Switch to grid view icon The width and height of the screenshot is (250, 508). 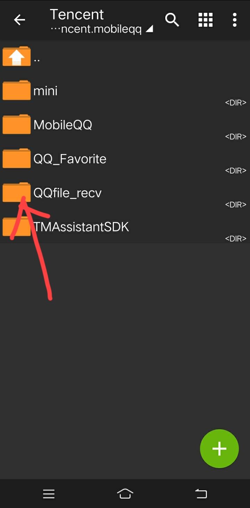point(205,20)
